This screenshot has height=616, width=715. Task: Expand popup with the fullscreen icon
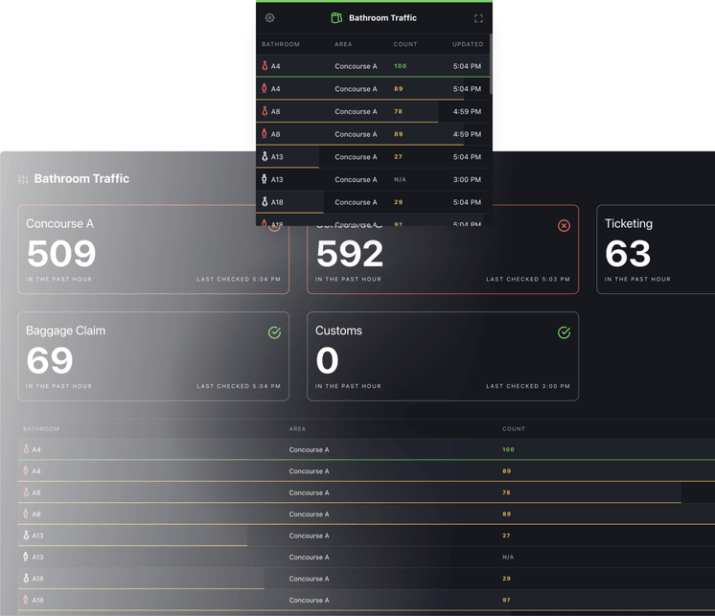(478, 18)
